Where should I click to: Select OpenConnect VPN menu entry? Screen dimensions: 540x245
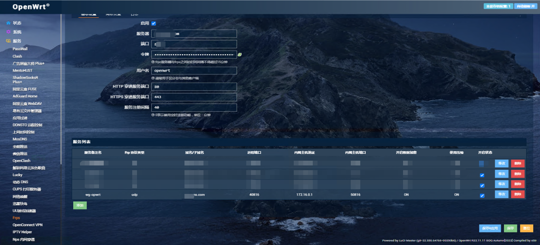(27, 225)
